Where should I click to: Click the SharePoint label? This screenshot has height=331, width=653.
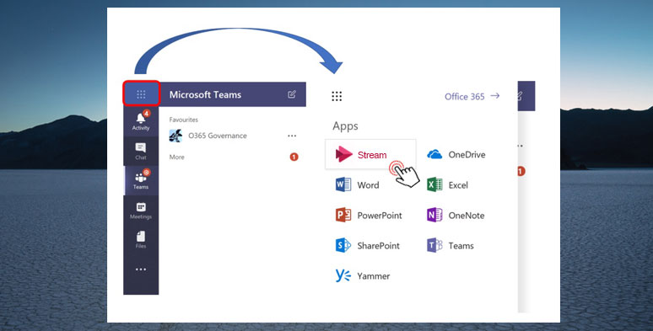pyautogui.click(x=378, y=246)
